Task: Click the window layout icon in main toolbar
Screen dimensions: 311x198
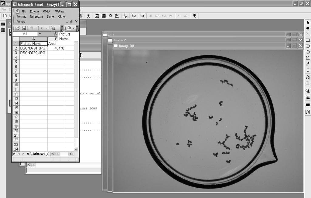Action: click(x=97, y=16)
